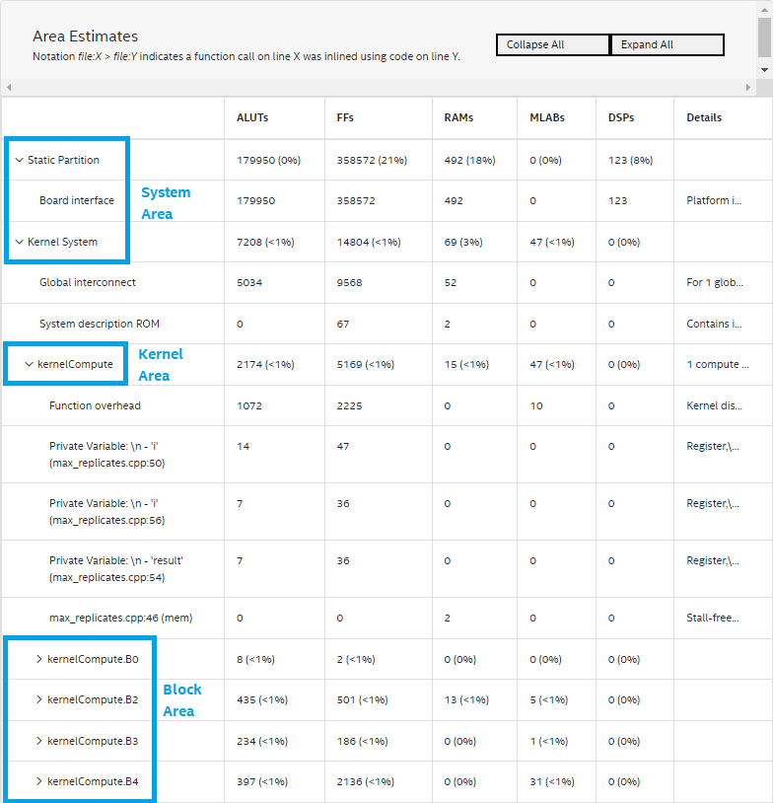
Task: Select the Board interface row label
Action: click(77, 200)
